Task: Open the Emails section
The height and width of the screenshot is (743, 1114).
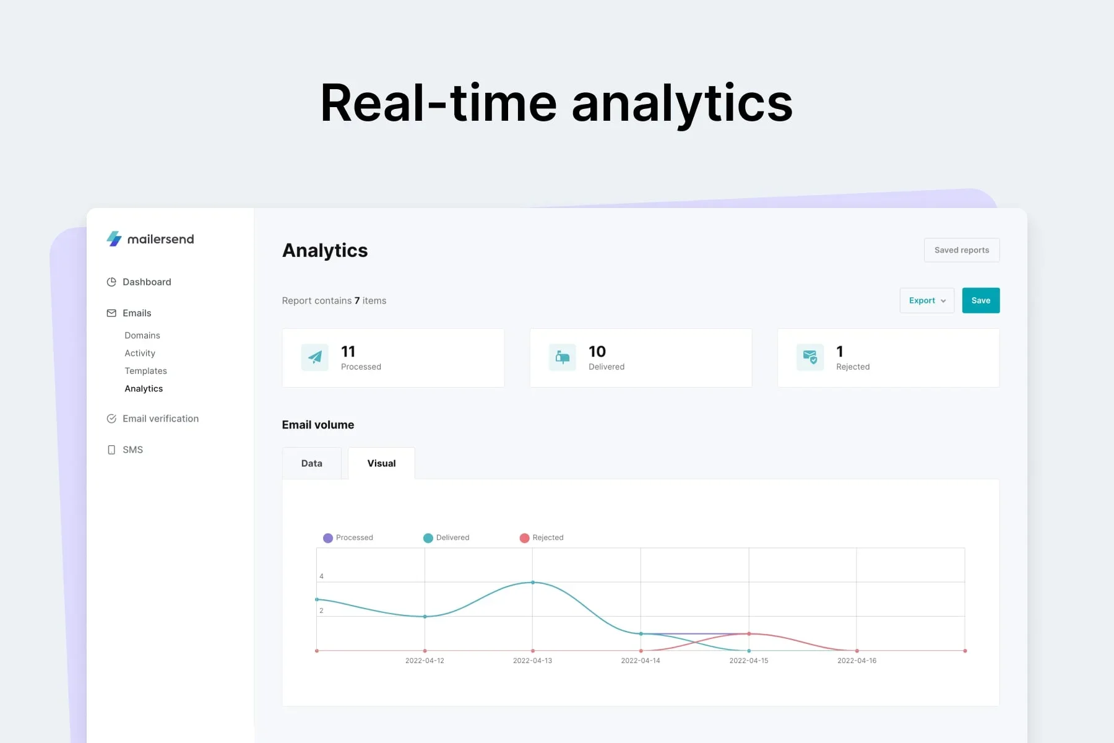Action: tap(137, 313)
